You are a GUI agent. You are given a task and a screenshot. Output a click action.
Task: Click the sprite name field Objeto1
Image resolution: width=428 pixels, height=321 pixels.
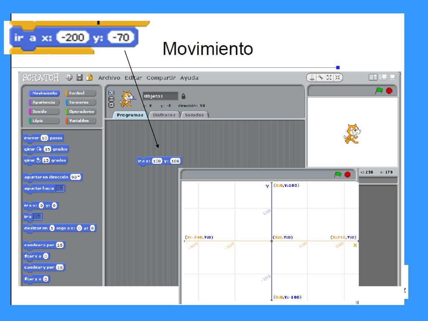(160, 96)
